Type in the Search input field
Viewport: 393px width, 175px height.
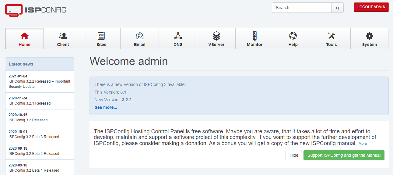pos(301,8)
